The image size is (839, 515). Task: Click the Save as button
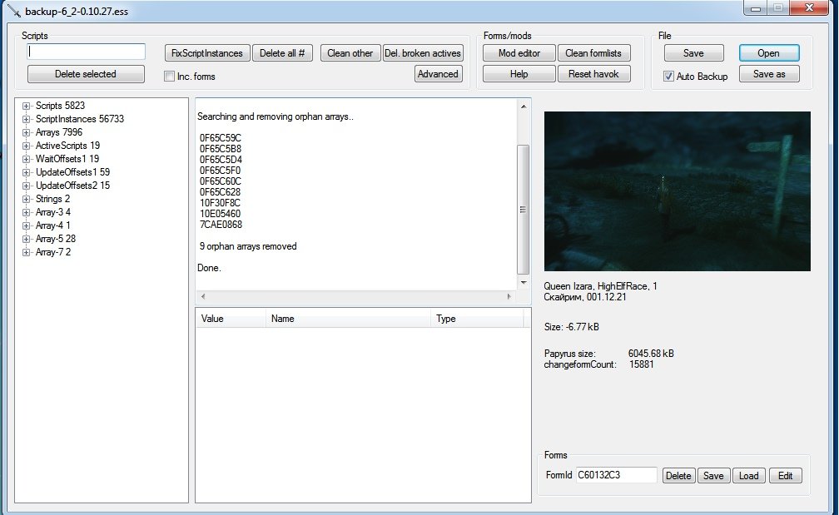tap(768, 74)
